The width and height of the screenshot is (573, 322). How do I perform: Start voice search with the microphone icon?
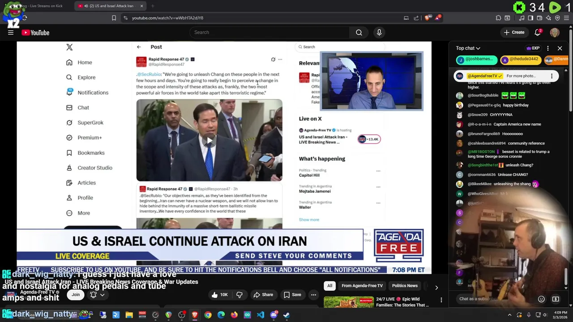(379, 32)
